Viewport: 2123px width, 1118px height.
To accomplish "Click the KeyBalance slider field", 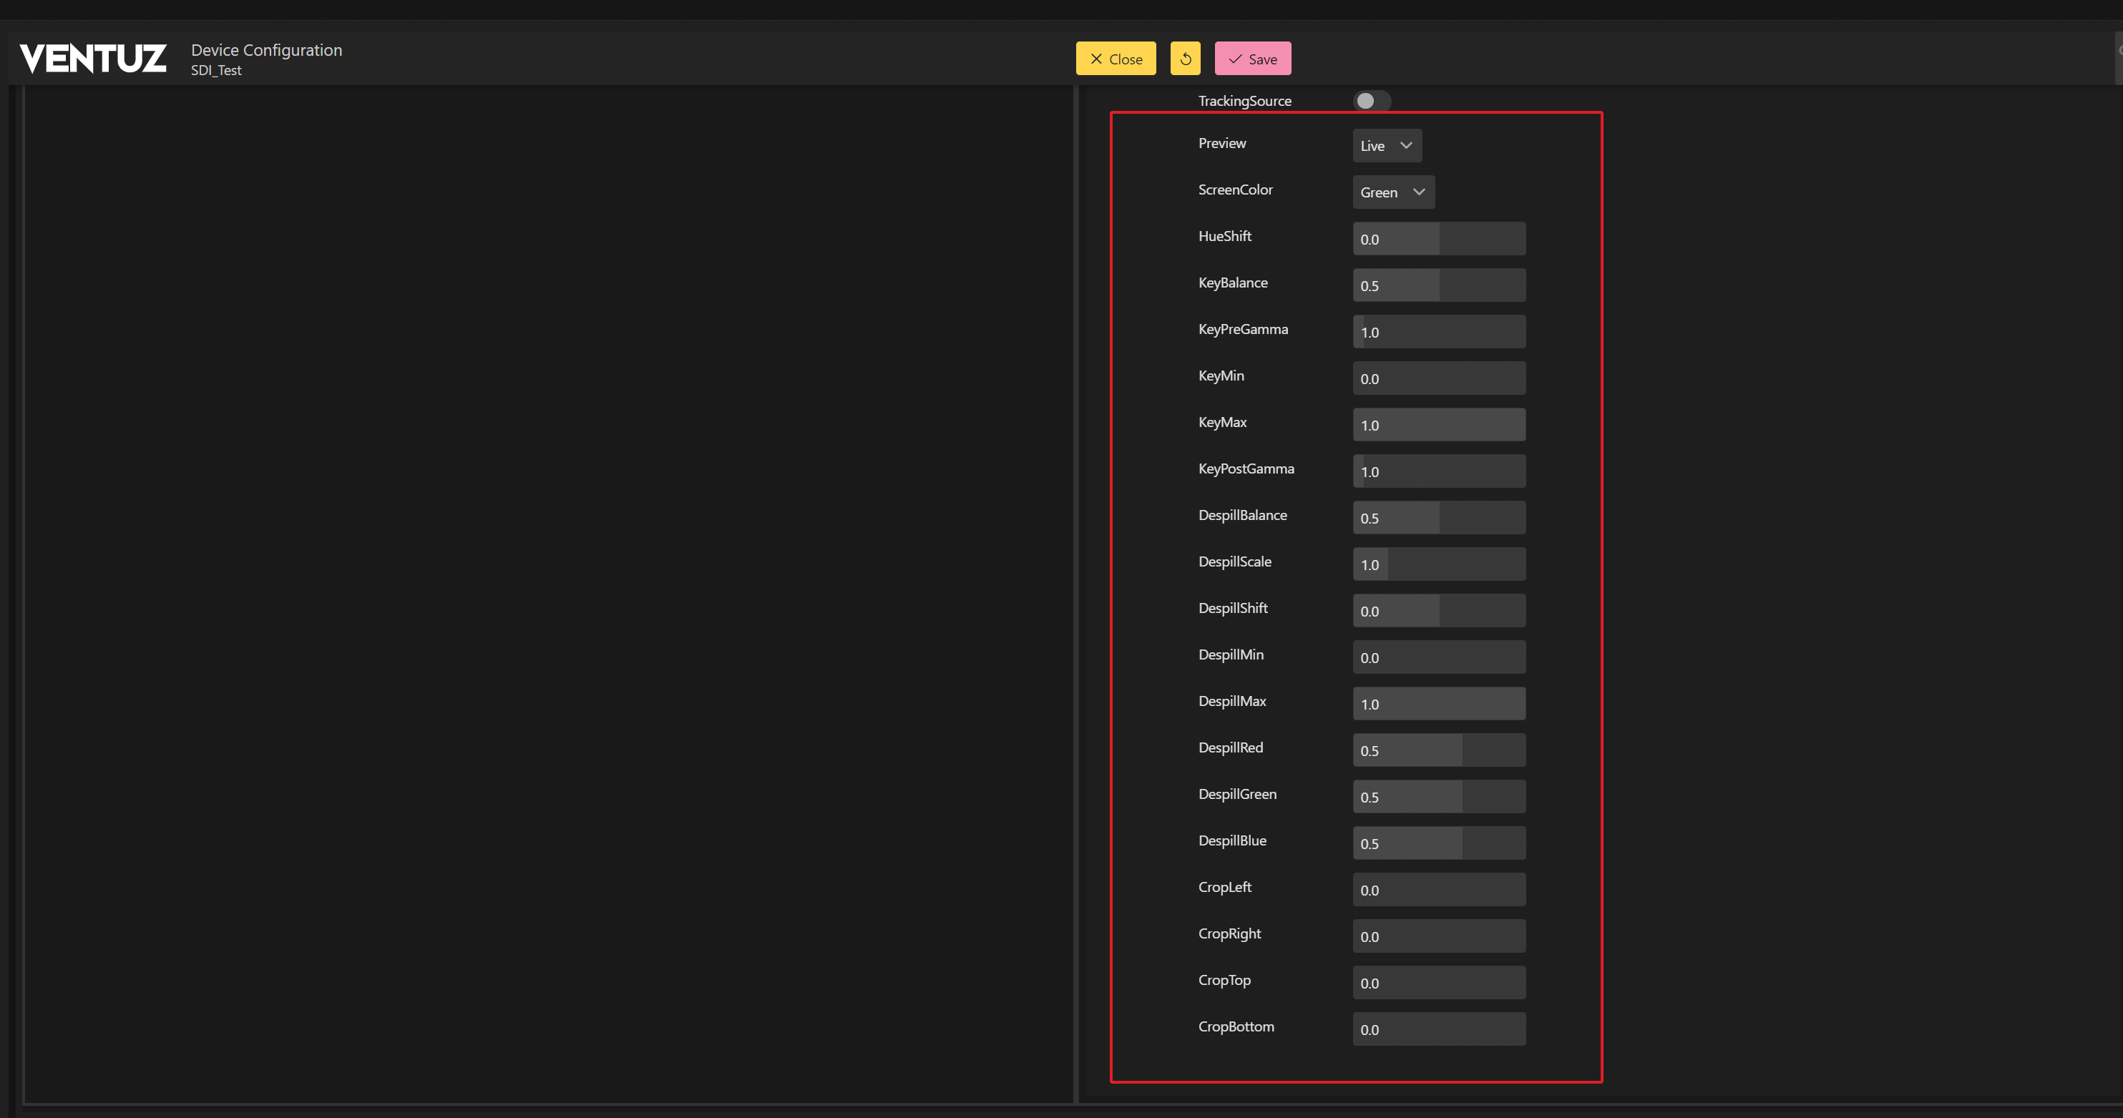I will (1438, 285).
